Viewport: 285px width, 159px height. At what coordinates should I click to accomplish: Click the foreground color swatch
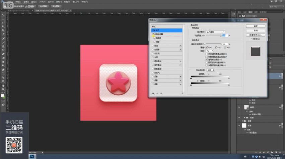tap(2, 96)
